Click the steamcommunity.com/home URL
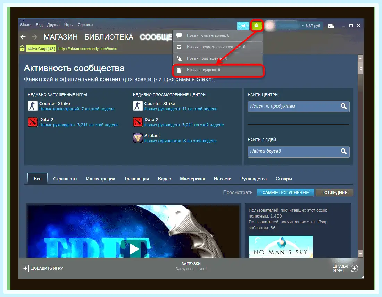Screen dimensions: 382x297 click(88, 49)
